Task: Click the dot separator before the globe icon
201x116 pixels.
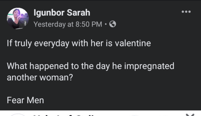Action: (106, 24)
